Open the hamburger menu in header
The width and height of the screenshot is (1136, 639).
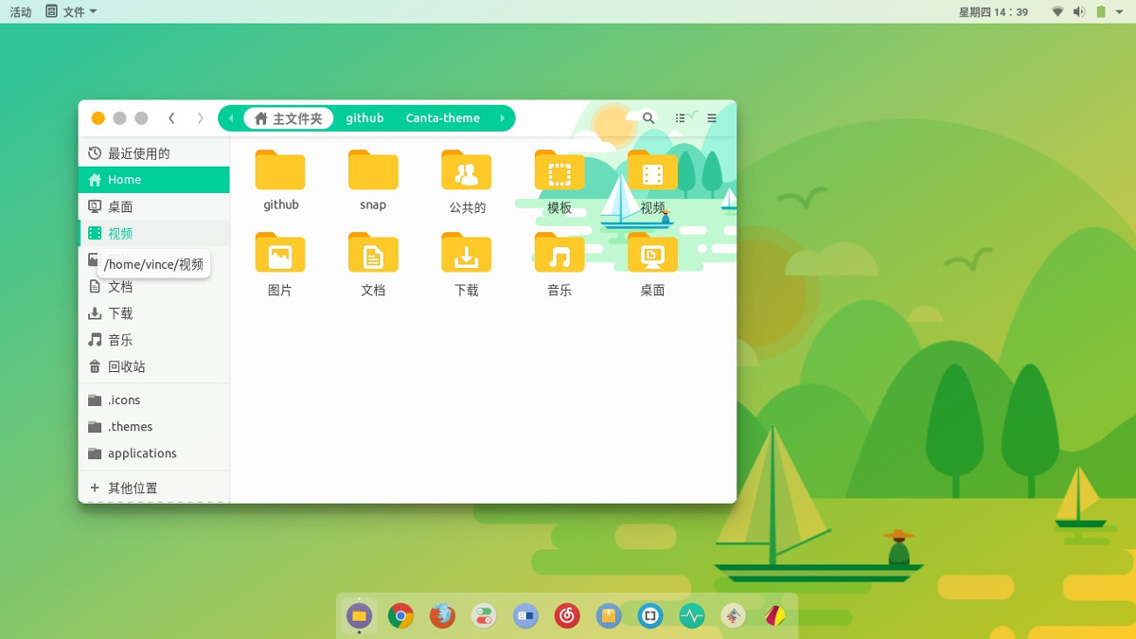(x=712, y=118)
